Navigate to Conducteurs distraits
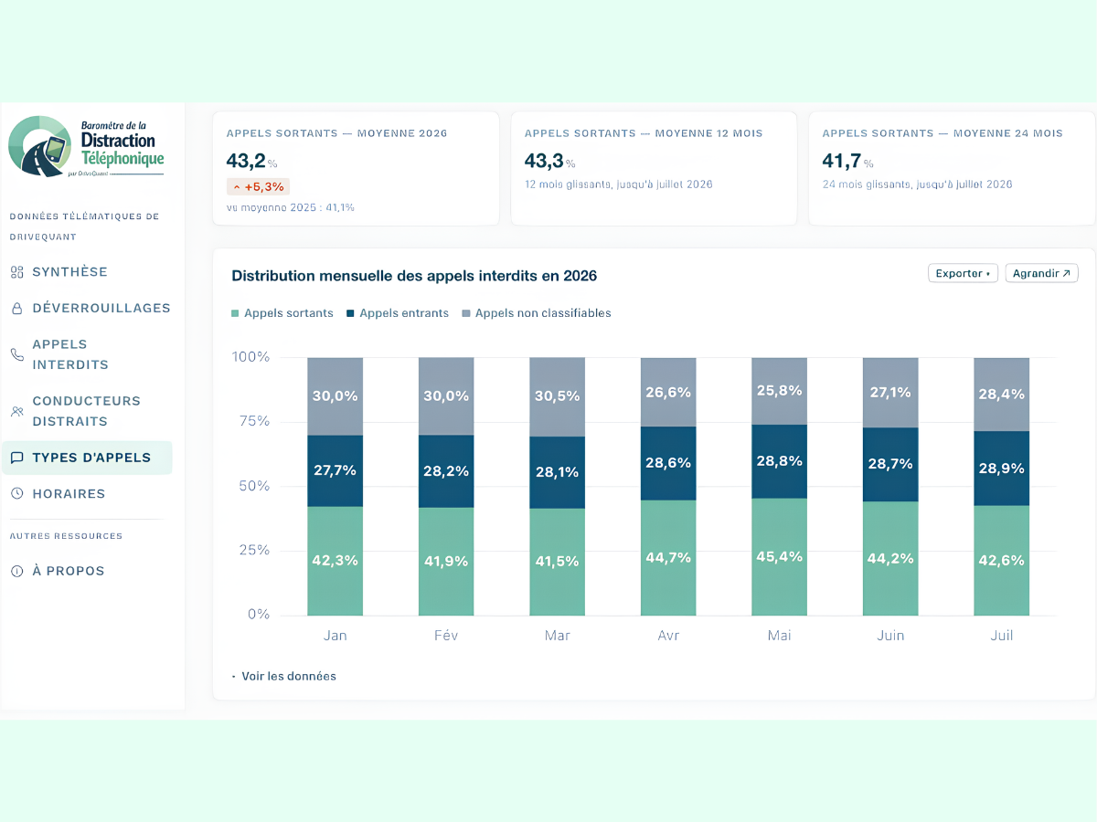 coord(87,411)
